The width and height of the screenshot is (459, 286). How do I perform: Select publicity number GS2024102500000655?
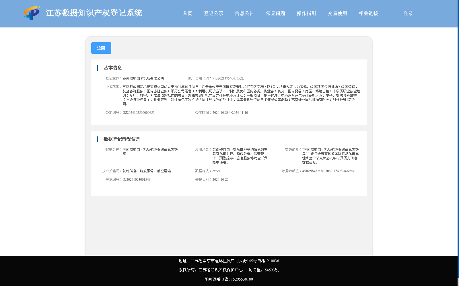(139, 113)
